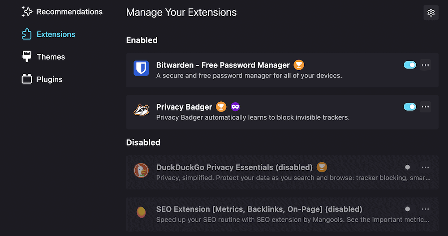The width and height of the screenshot is (448, 236).
Task: Click the SEO Extension Mangools icon
Action: tap(141, 212)
